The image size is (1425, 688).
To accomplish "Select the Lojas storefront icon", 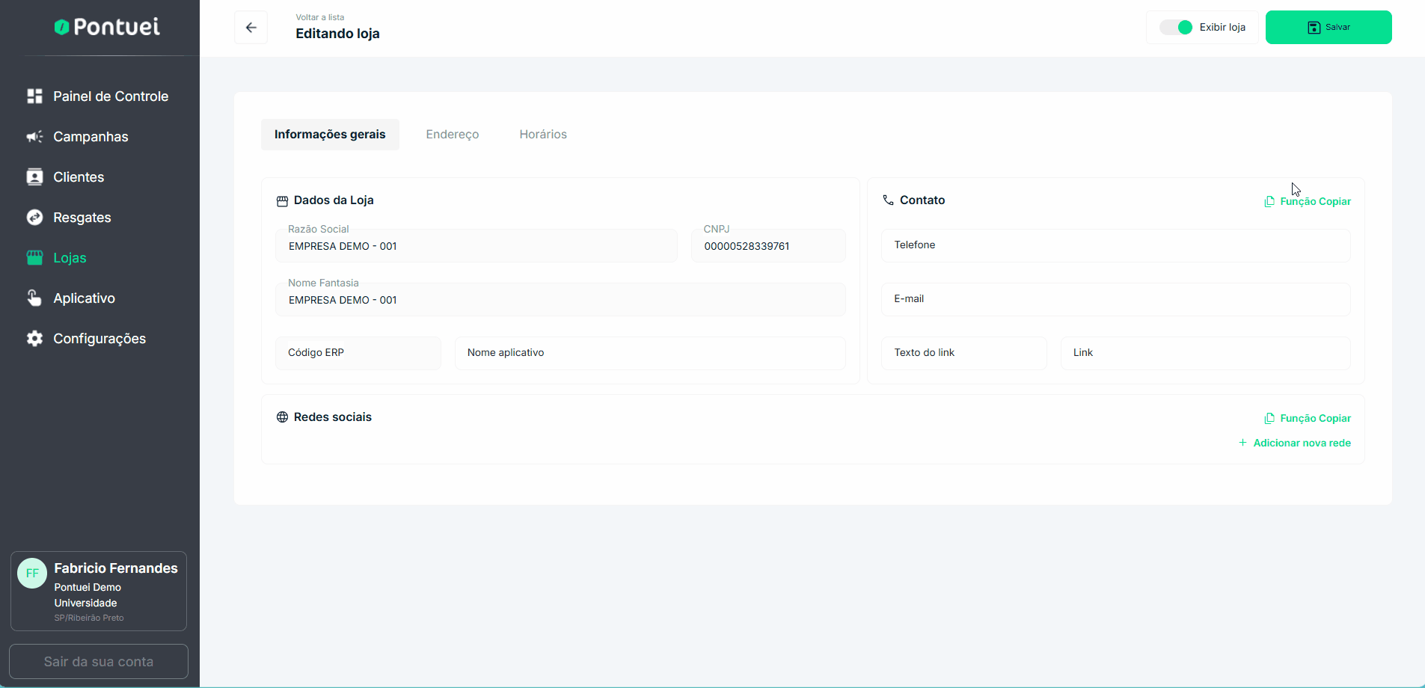I will [x=34, y=258].
